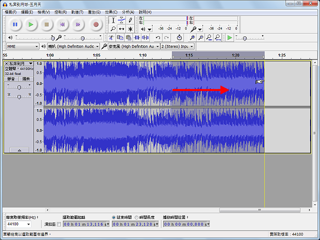This screenshot has height=240, width=320.
Task: Toggle the track Mute button
Action: click(x=11, y=79)
